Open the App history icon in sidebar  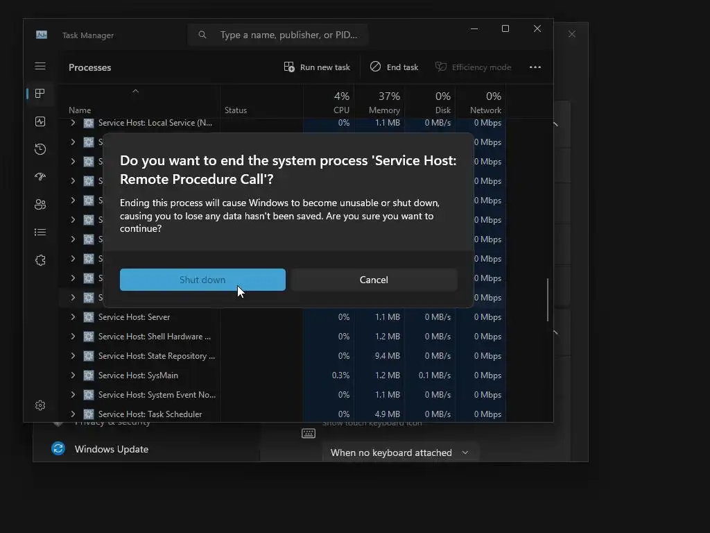coord(40,149)
